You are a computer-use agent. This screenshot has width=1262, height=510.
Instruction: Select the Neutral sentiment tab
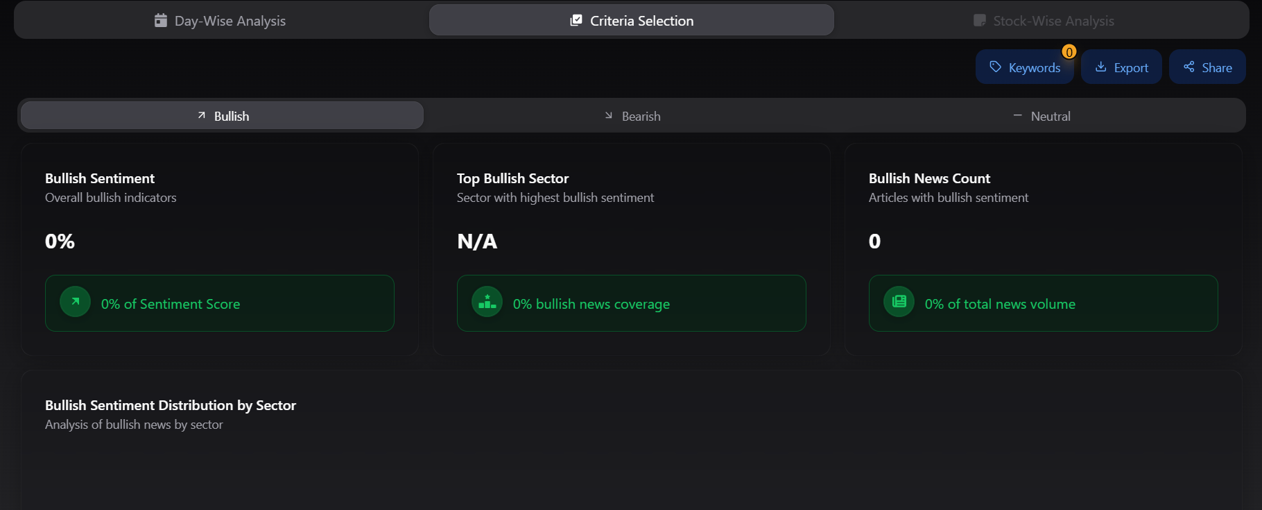pos(1041,116)
